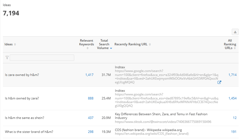Viewport: 241px width, 140px height.
Task: Click Total Search Volume header label
Action: click(103, 44)
